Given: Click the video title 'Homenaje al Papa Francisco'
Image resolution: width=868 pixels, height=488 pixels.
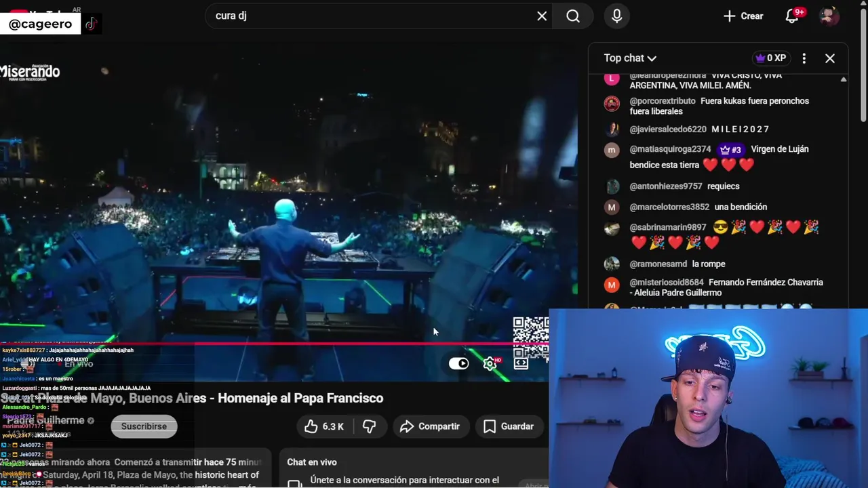Looking at the screenshot, I should coord(300,399).
